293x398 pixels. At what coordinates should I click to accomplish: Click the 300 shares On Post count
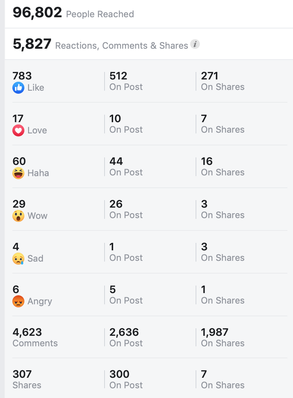[119, 374]
